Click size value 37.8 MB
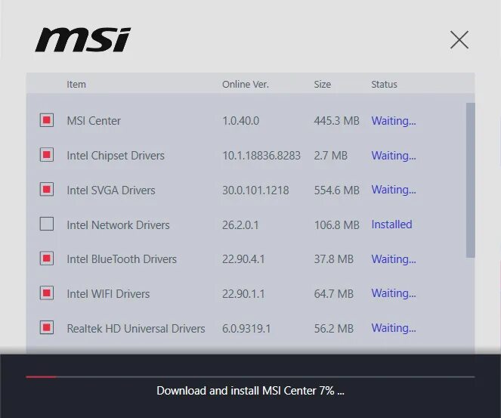Screen dimensions: 501x418 coord(334,259)
